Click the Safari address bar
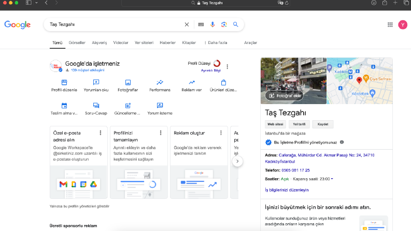Screen dimensions: 411x231 click(x=206, y=3)
